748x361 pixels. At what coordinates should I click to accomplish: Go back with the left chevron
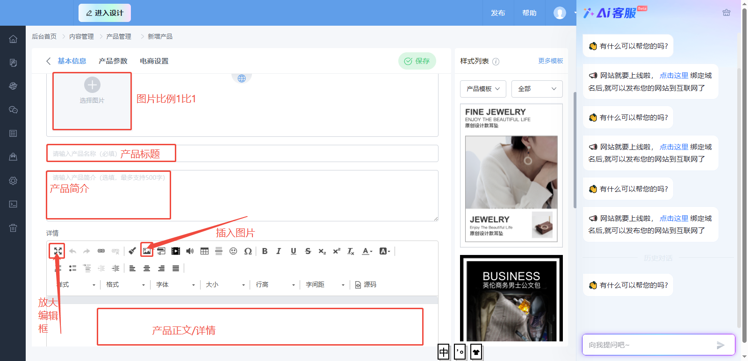48,61
